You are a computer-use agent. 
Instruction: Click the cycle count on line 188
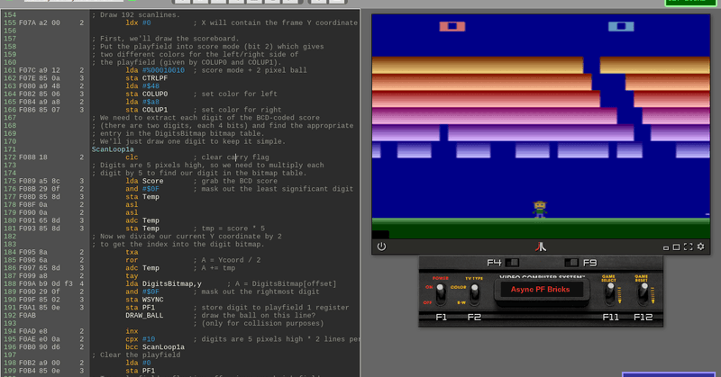[82, 283]
